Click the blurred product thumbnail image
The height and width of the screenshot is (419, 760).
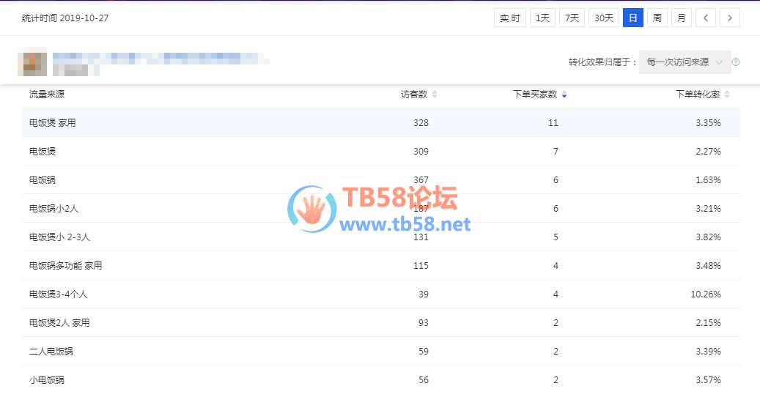pos(32,62)
